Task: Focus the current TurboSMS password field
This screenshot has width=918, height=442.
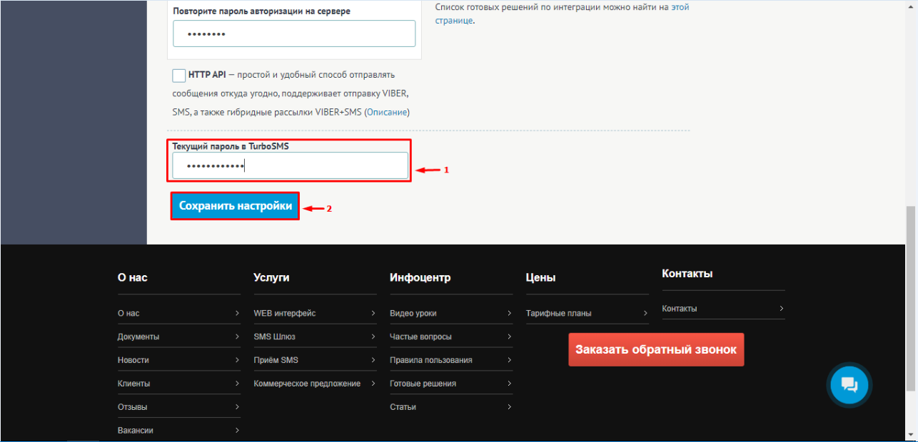Action: point(291,165)
